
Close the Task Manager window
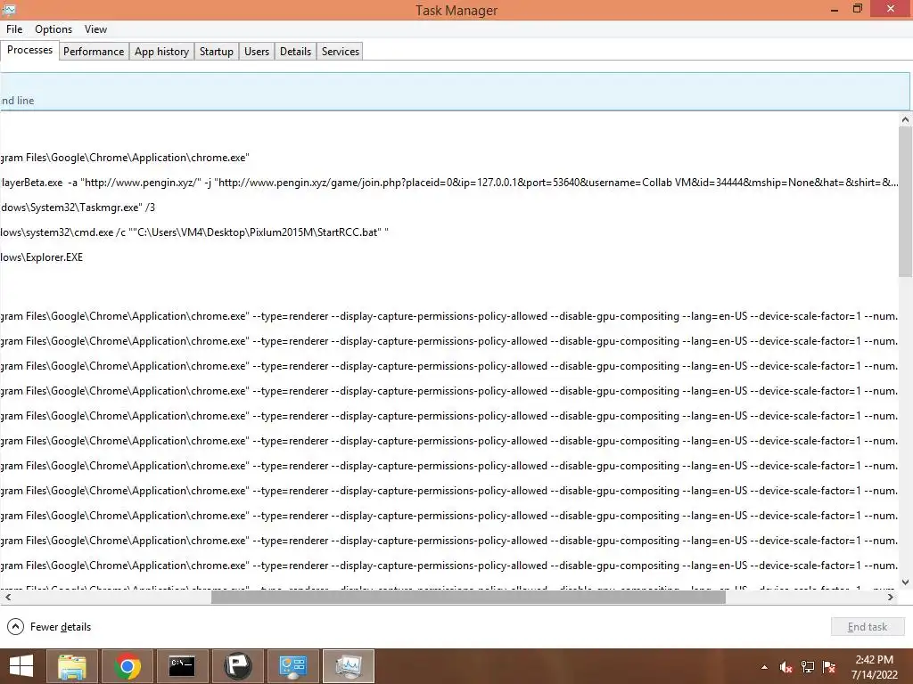coord(891,9)
